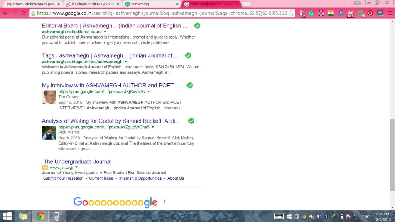Open the touch keyboard tray icon
Image resolution: width=395 pixels, height=222 pixels.
point(279,217)
